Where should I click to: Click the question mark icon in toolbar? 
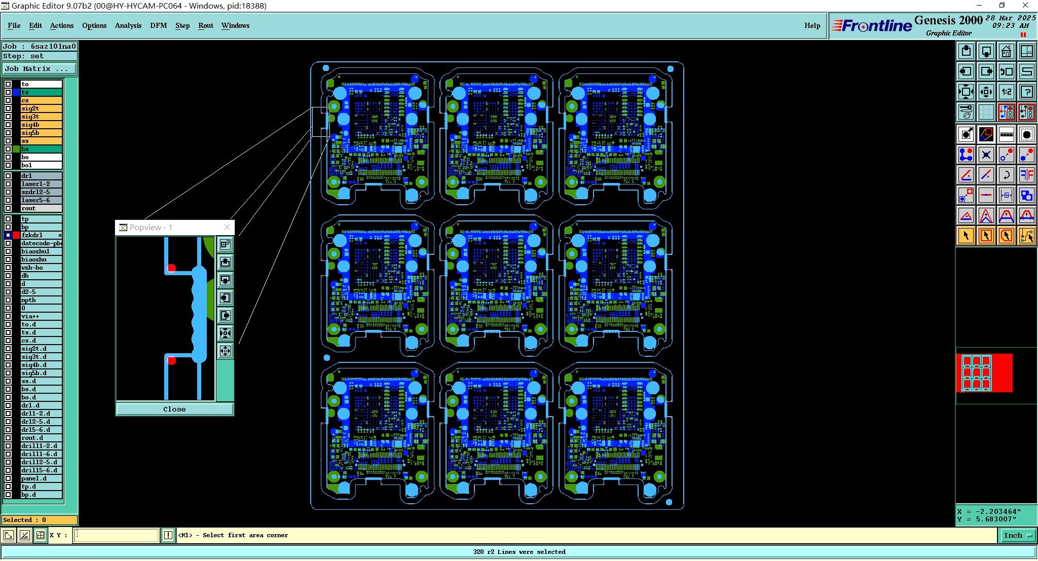1026,92
